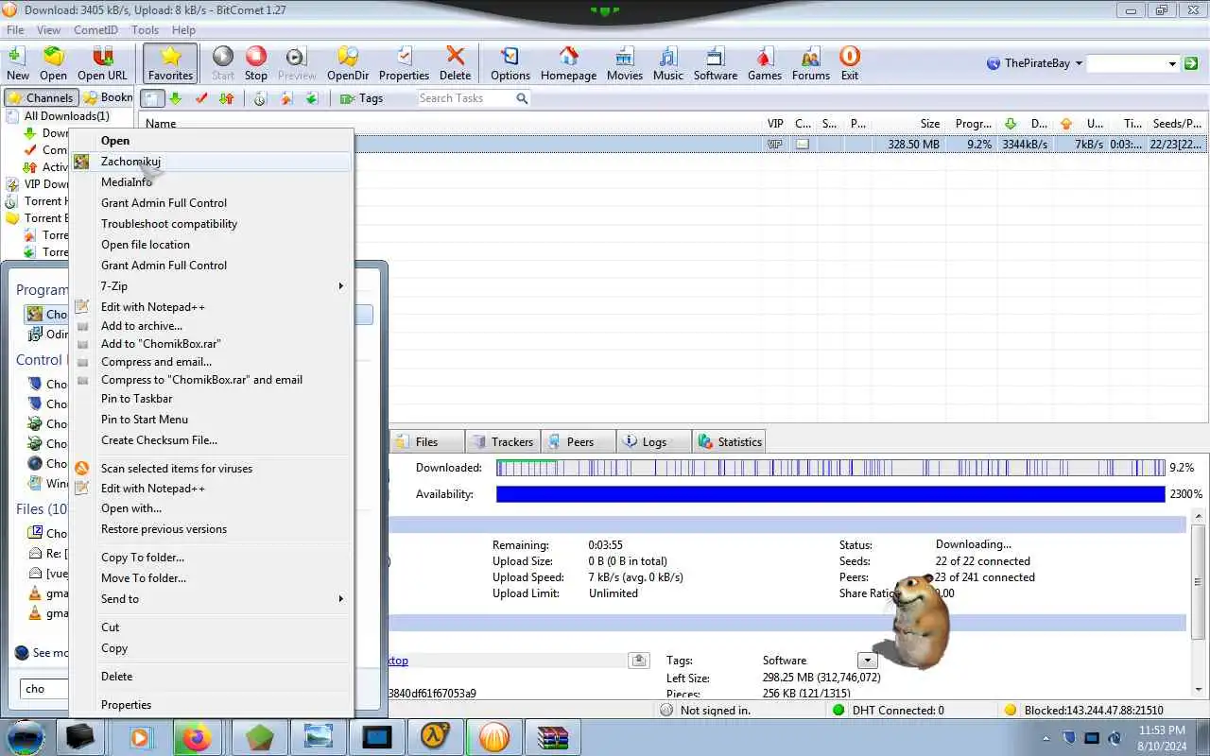The width and height of the screenshot is (1210, 756).
Task: Click Properties at the context menu bottom
Action: click(212, 705)
